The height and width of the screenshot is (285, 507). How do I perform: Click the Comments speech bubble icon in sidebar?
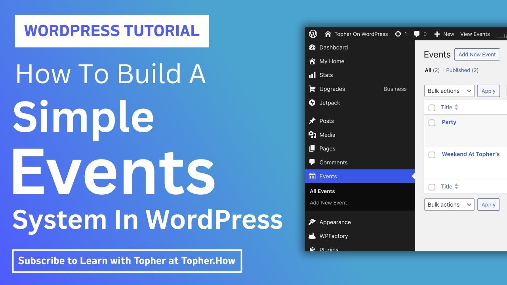click(312, 163)
